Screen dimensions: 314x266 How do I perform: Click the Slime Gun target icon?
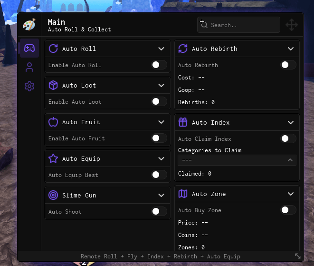click(x=53, y=195)
